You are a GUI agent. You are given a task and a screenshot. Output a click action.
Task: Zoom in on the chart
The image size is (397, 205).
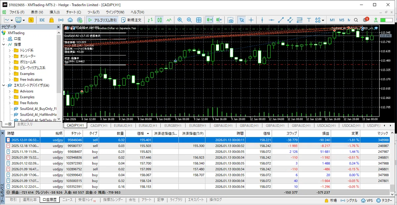click(180, 20)
